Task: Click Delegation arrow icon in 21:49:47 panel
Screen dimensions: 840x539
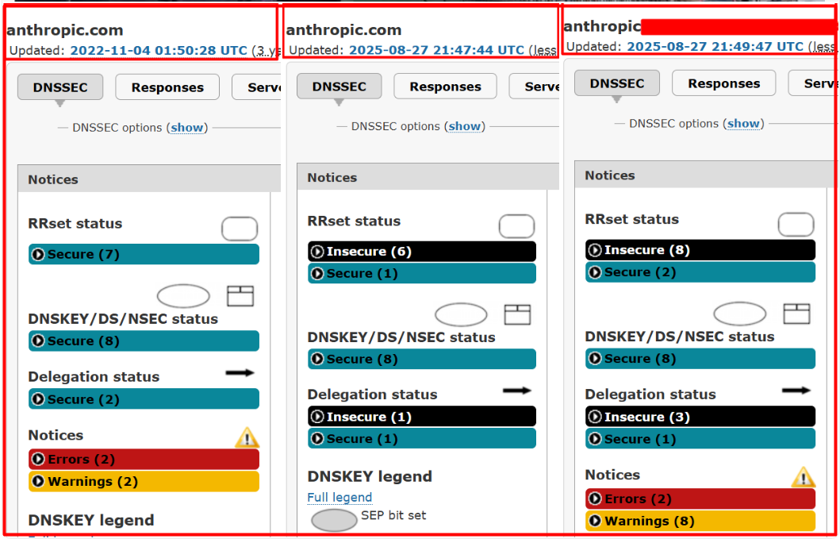Action: 796,391
